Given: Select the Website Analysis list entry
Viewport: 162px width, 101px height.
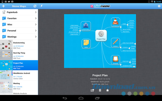Looking at the screenshot, I should point(19,93).
